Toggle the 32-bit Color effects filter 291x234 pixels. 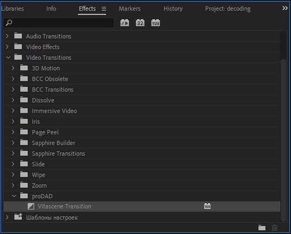[x=140, y=23]
